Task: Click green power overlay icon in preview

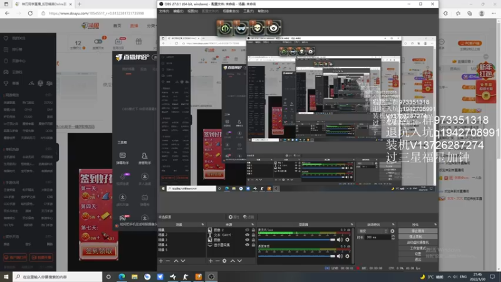Action: click(225, 28)
